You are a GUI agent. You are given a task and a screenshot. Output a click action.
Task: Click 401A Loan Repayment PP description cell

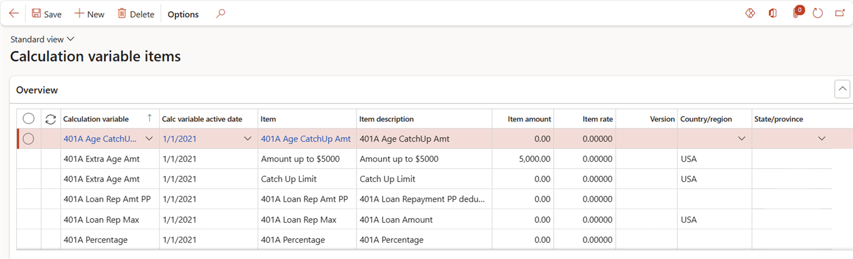pos(424,199)
